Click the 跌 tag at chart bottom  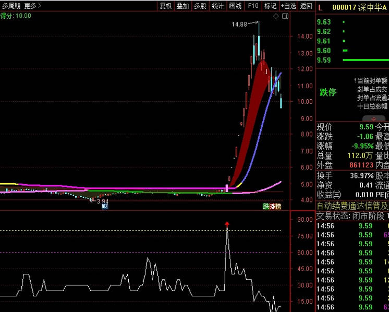[266, 207]
